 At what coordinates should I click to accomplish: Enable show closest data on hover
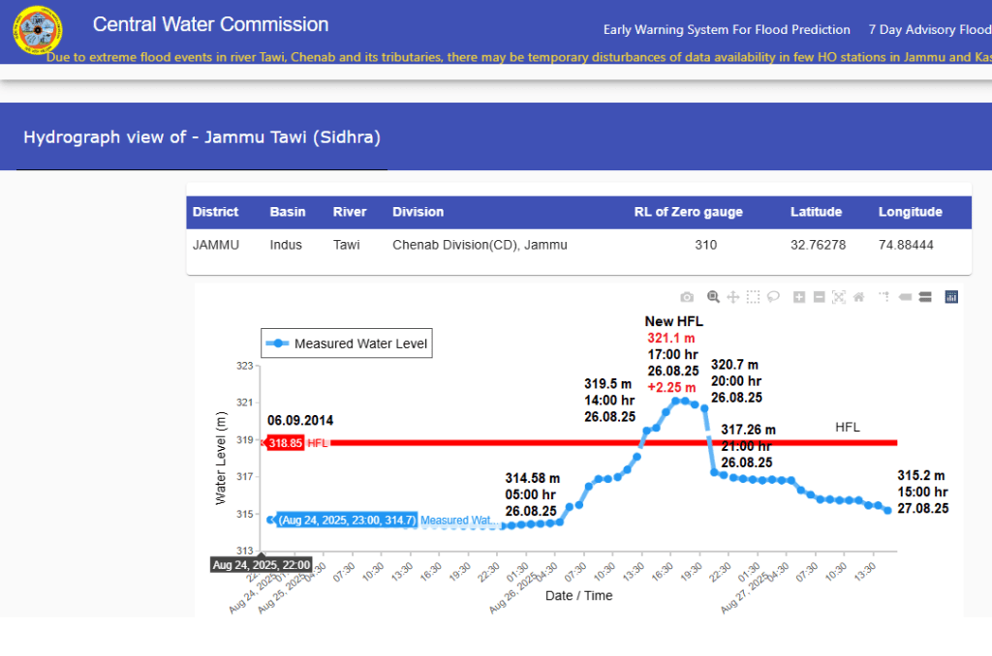[x=904, y=297]
